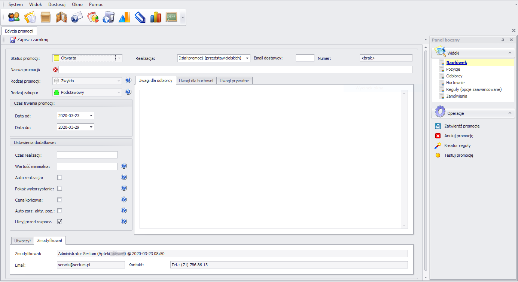Click the Nazwa promocji text field
This screenshot has width=518, height=282.
coord(235,70)
